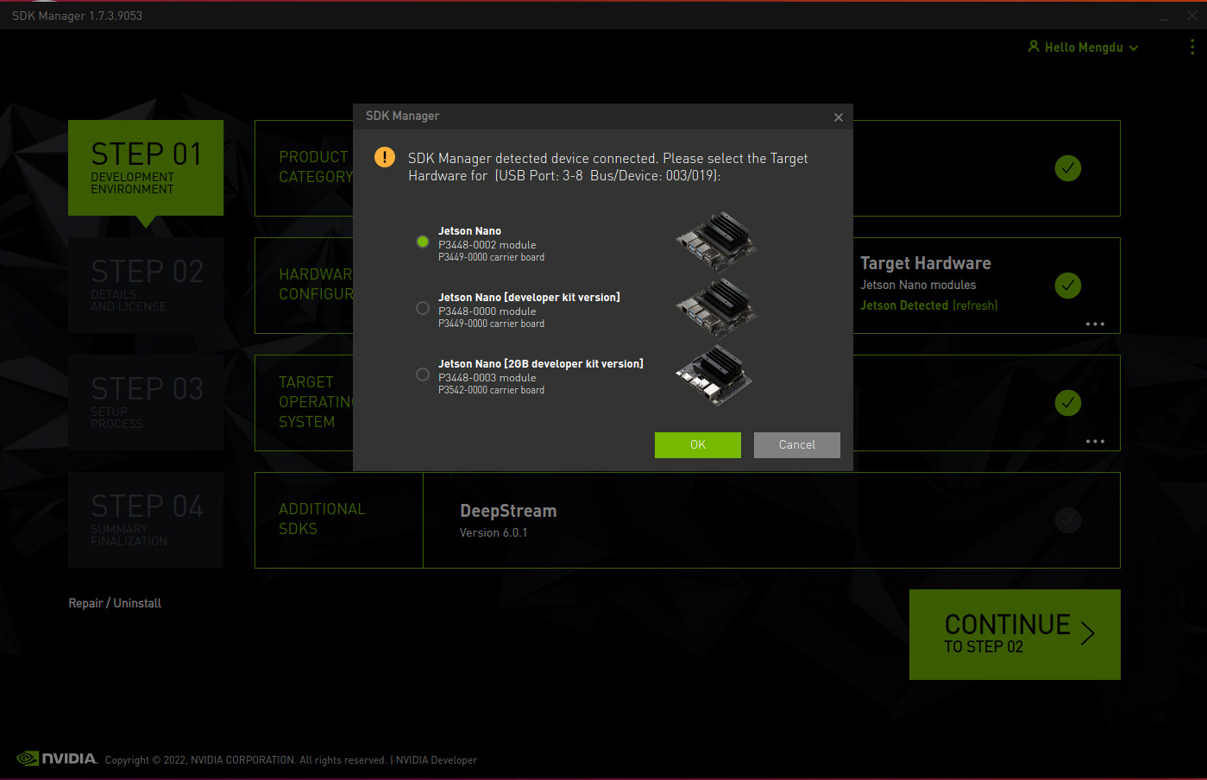1207x780 pixels.
Task: Open the NVIDIA Developer footer link
Action: click(437, 760)
